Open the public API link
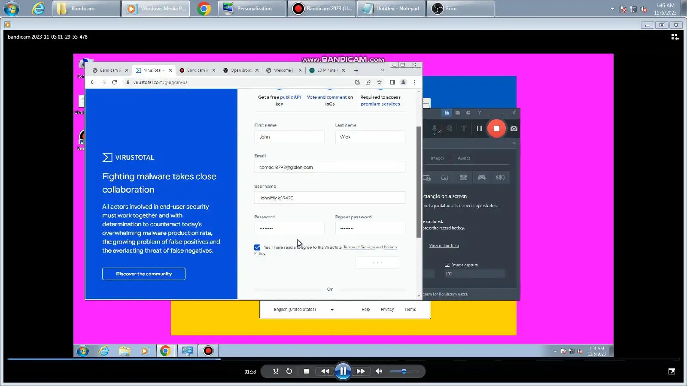 (290, 97)
